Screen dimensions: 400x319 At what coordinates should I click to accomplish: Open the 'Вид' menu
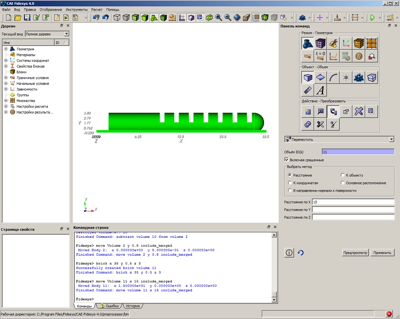pyautogui.click(x=17, y=10)
